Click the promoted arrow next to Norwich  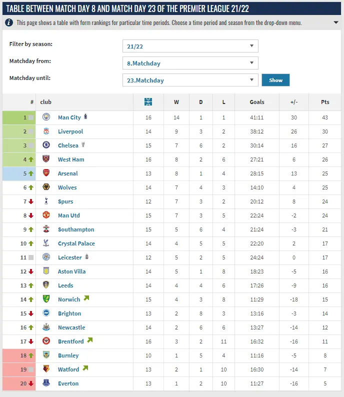click(86, 298)
